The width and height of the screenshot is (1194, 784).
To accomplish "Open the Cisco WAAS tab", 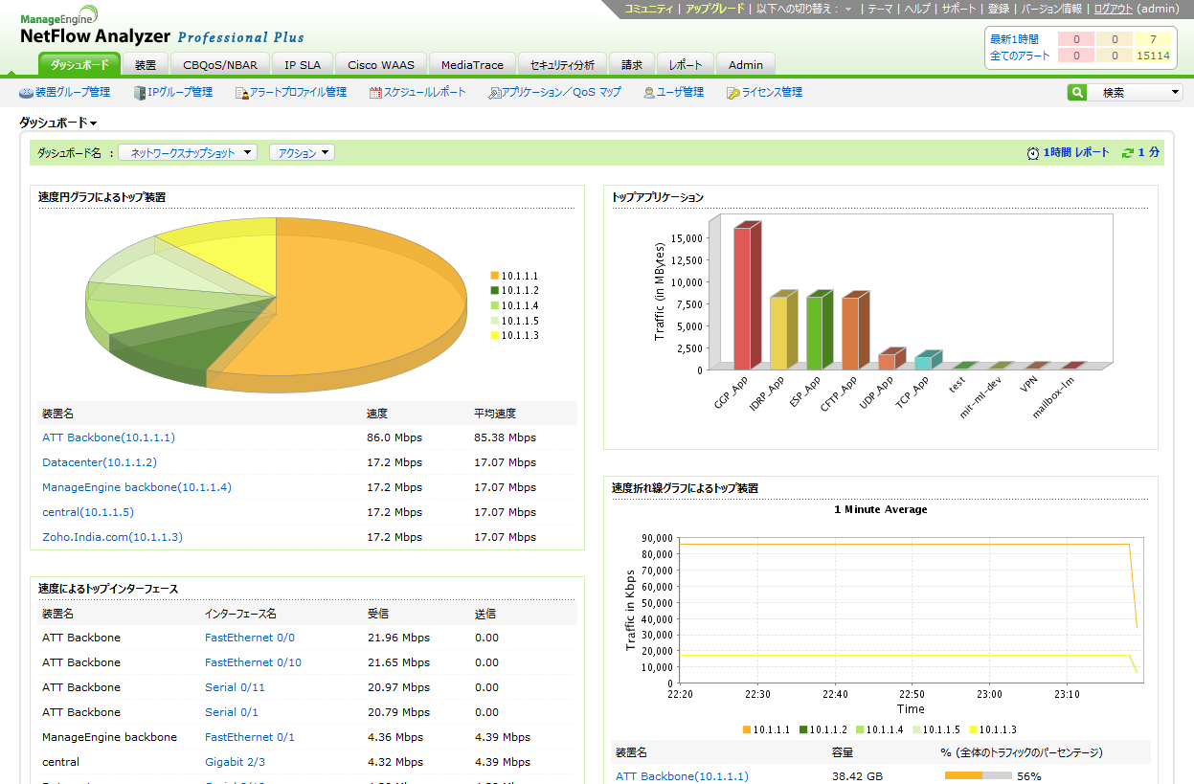I will pos(381,65).
